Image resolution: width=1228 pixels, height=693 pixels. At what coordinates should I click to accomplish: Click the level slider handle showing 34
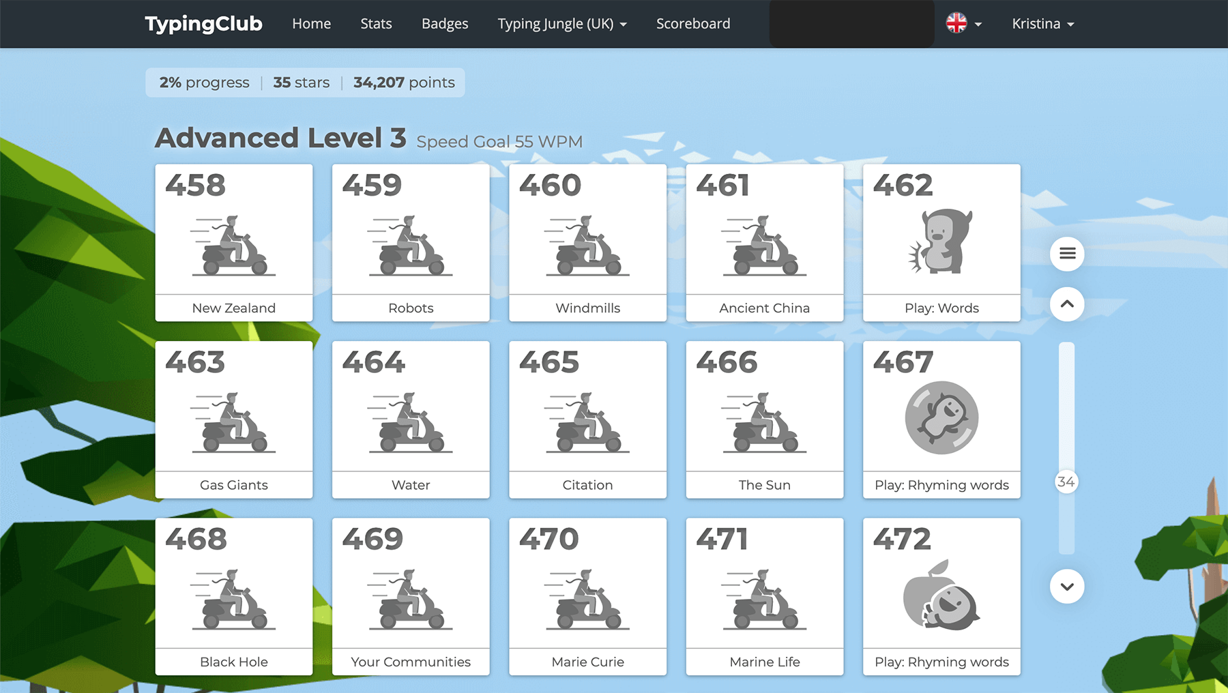click(x=1066, y=482)
